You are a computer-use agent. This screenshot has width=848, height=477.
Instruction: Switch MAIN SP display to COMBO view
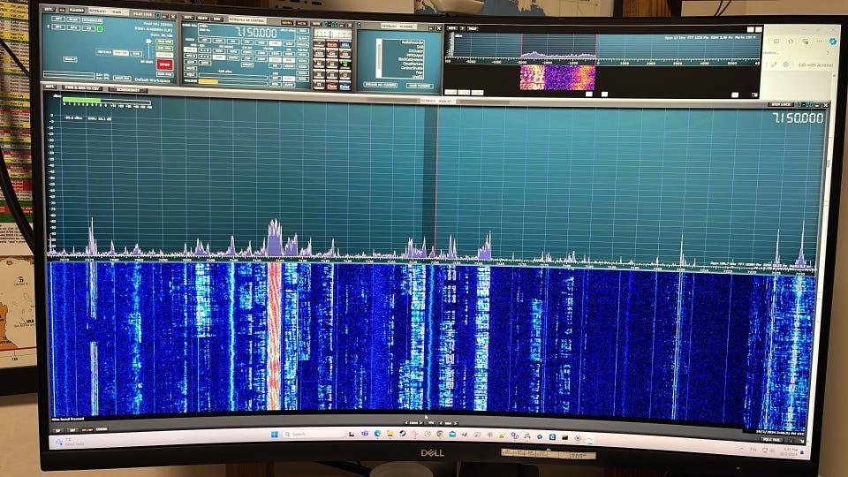pyautogui.click(x=102, y=429)
